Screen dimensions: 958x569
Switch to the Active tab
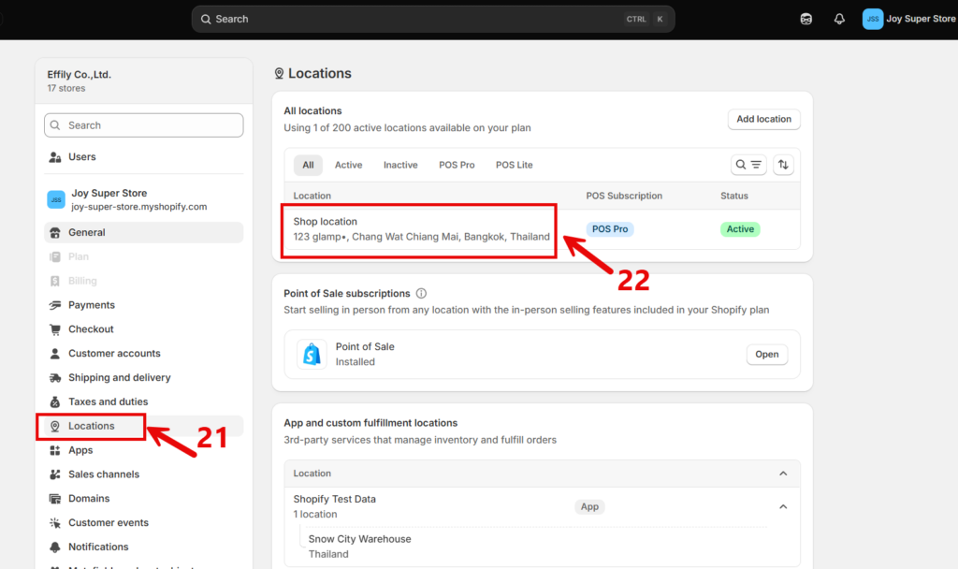(x=348, y=165)
